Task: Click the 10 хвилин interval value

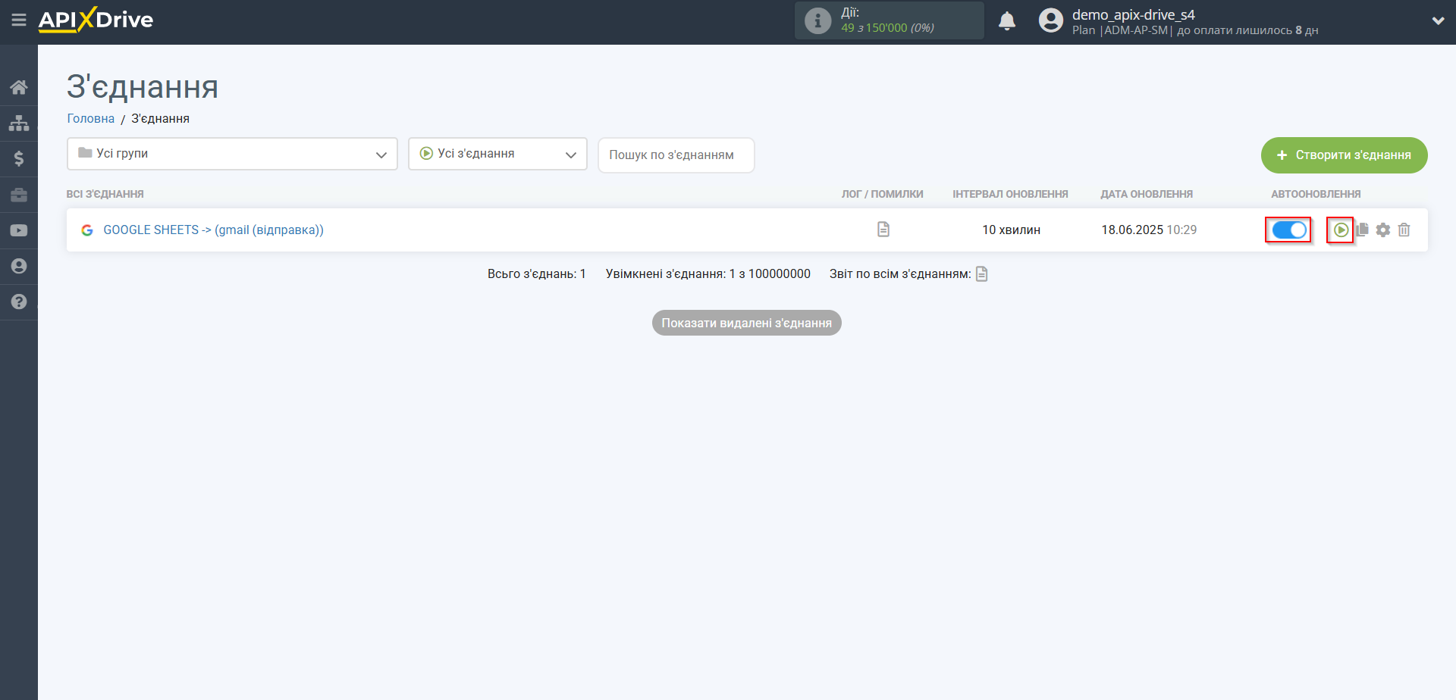Action: point(1011,230)
